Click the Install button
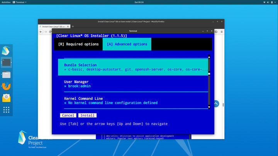278x156 pixels. (x=87, y=115)
